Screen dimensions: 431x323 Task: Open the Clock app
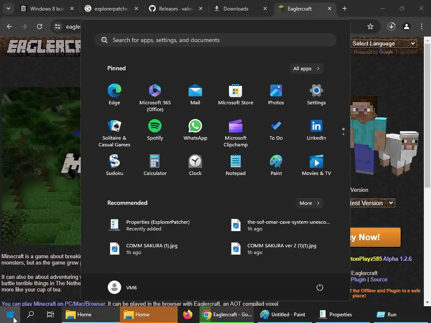[x=195, y=165]
